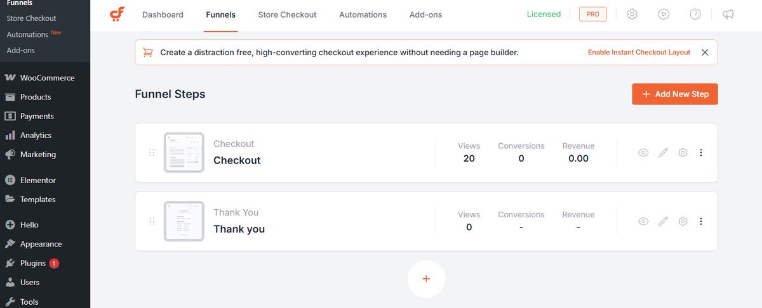762x308 pixels.
Task: Open the announcements megaphone icon
Action: click(x=728, y=14)
